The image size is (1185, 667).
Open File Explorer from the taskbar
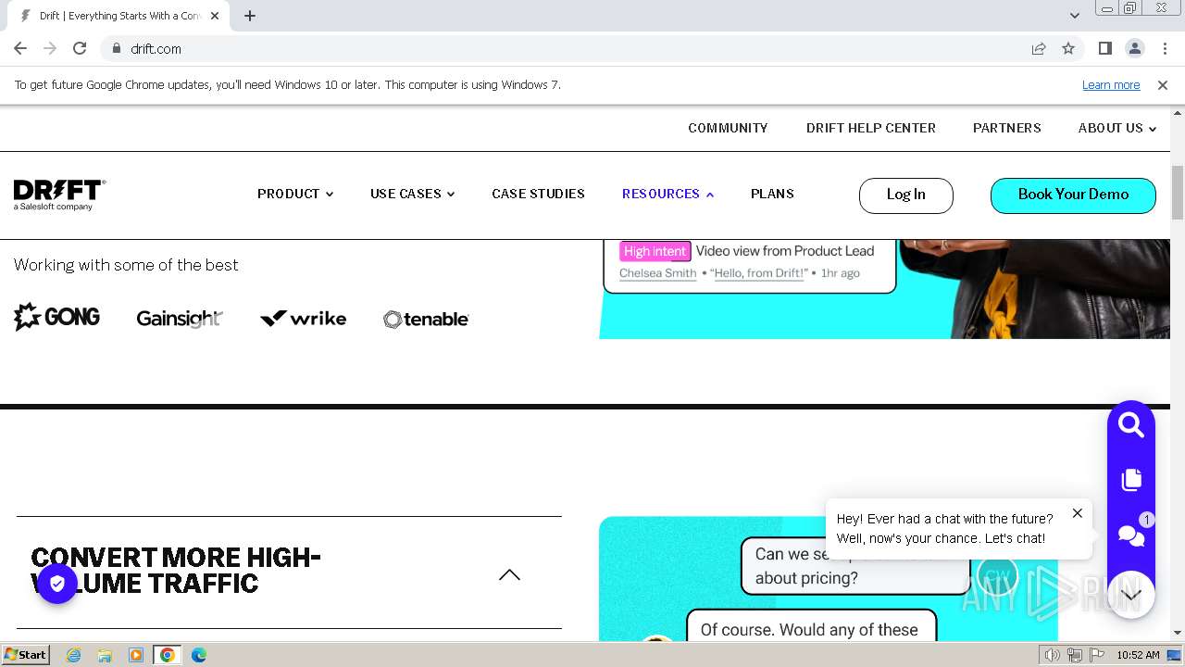click(105, 655)
